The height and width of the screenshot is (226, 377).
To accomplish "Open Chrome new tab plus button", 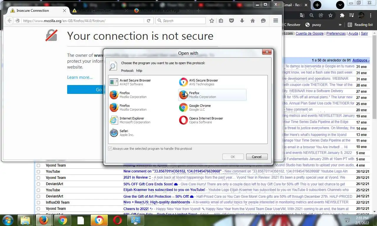I will pyautogui.click(x=317, y=5).
